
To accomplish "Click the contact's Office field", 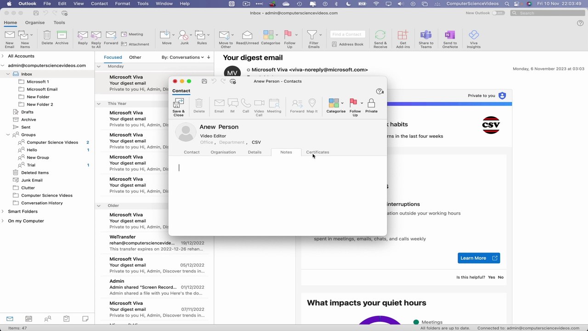I will [207, 143].
